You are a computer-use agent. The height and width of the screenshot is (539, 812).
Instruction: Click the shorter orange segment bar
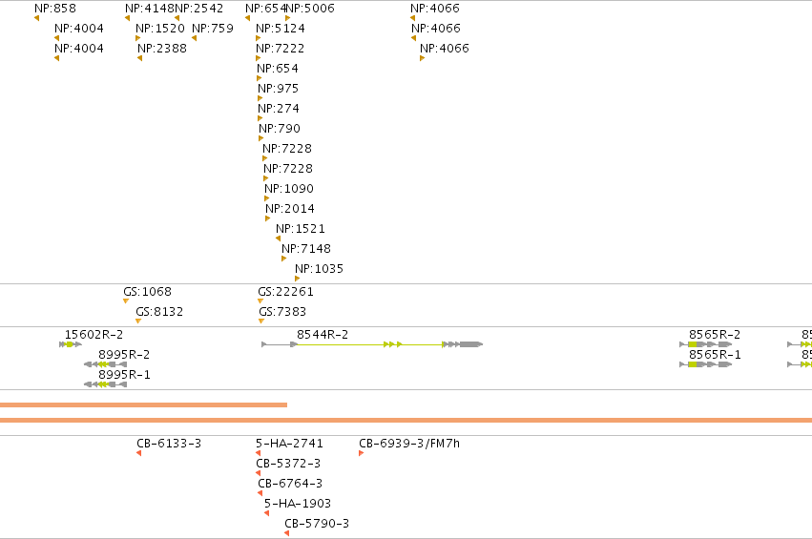pos(143,404)
